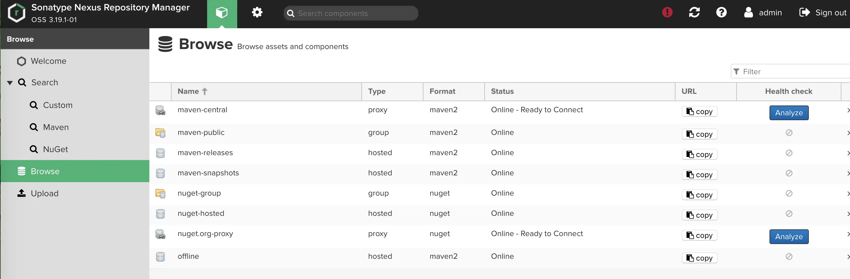Select Browse item in sidebar
This screenshot has height=279, width=850.
[75, 171]
